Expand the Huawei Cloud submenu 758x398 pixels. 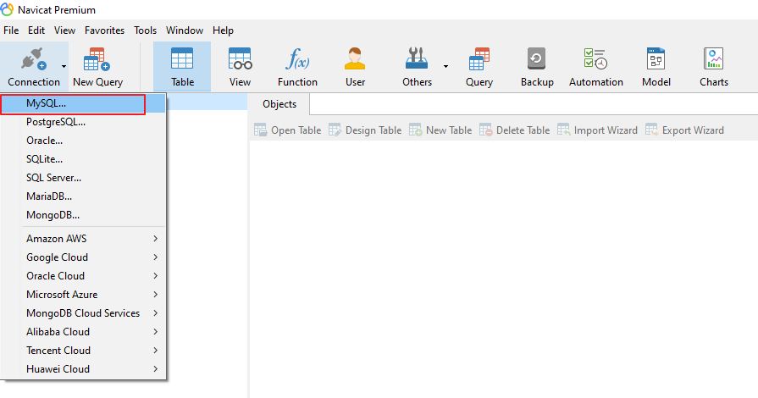(83, 369)
